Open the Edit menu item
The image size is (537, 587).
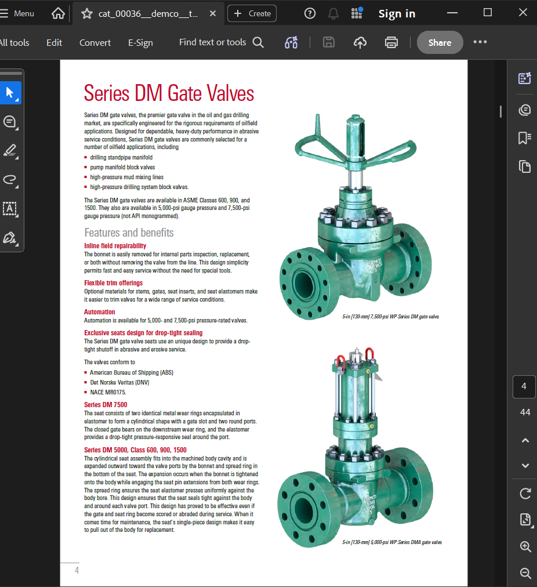[55, 43]
